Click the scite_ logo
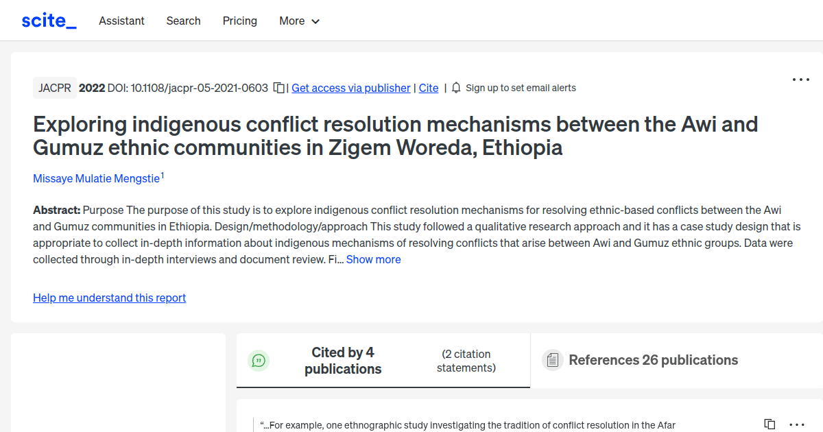 point(49,21)
